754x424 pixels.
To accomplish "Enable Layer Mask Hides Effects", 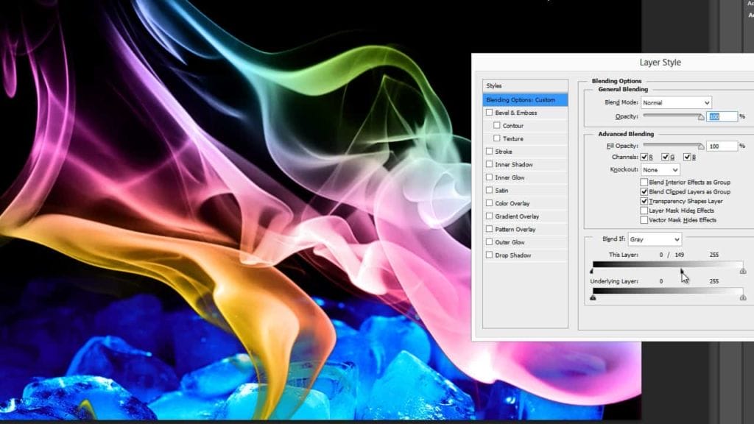I will pyautogui.click(x=646, y=211).
